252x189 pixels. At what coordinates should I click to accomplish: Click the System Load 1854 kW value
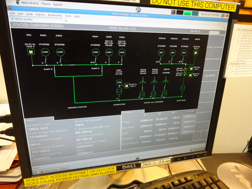tap(38, 129)
